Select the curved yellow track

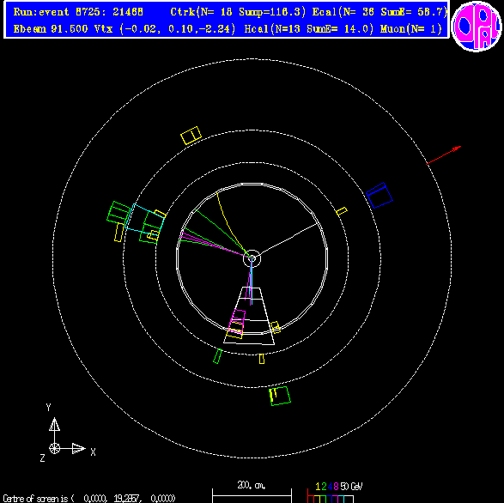pos(231,222)
